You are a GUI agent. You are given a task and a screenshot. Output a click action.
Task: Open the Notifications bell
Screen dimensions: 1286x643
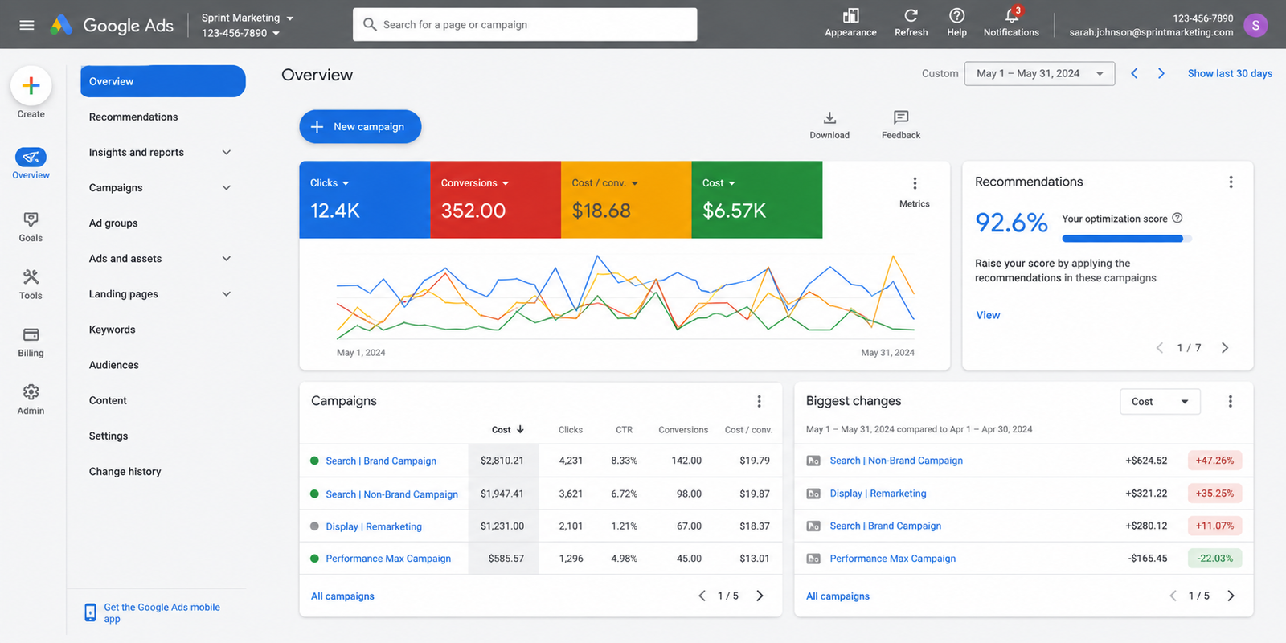point(1012,15)
